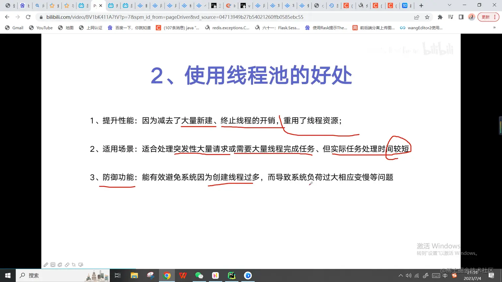Viewport: 502px width, 282px height.
Task: Open the Gmail bookmark
Action: (x=14, y=28)
